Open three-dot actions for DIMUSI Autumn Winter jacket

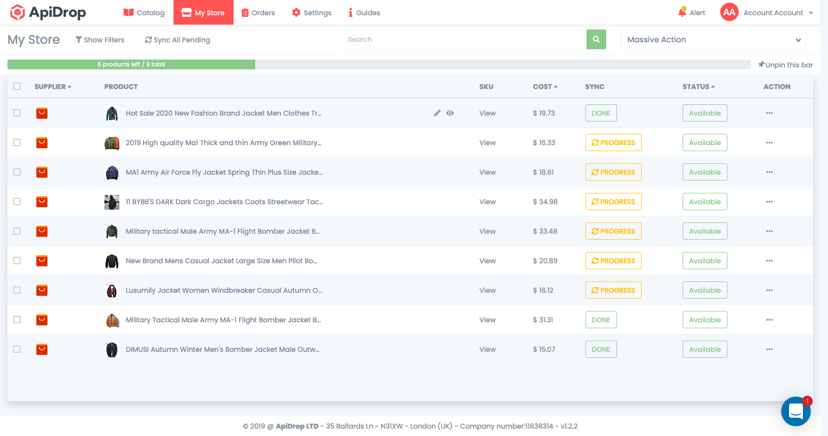point(769,349)
